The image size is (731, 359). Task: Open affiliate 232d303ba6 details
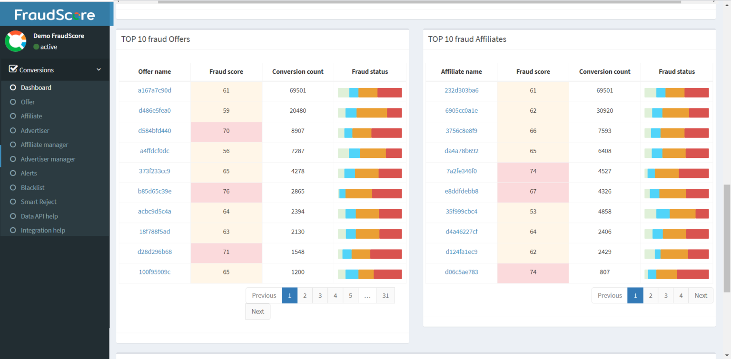pyautogui.click(x=461, y=90)
